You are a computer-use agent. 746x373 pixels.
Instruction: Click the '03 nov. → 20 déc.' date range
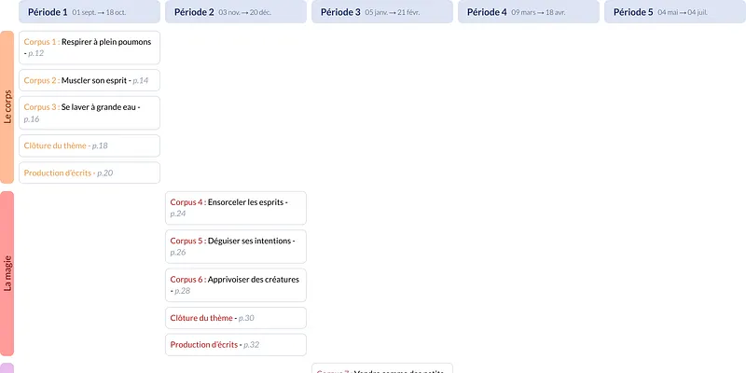(244, 12)
